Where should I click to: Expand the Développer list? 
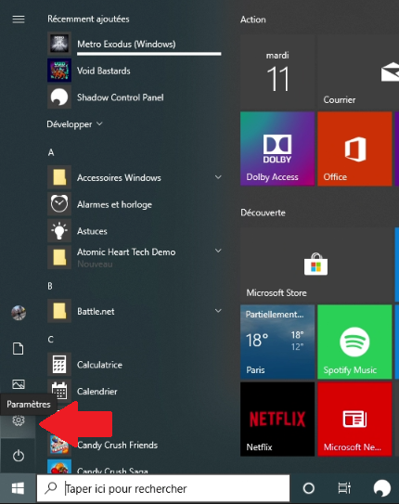point(74,124)
